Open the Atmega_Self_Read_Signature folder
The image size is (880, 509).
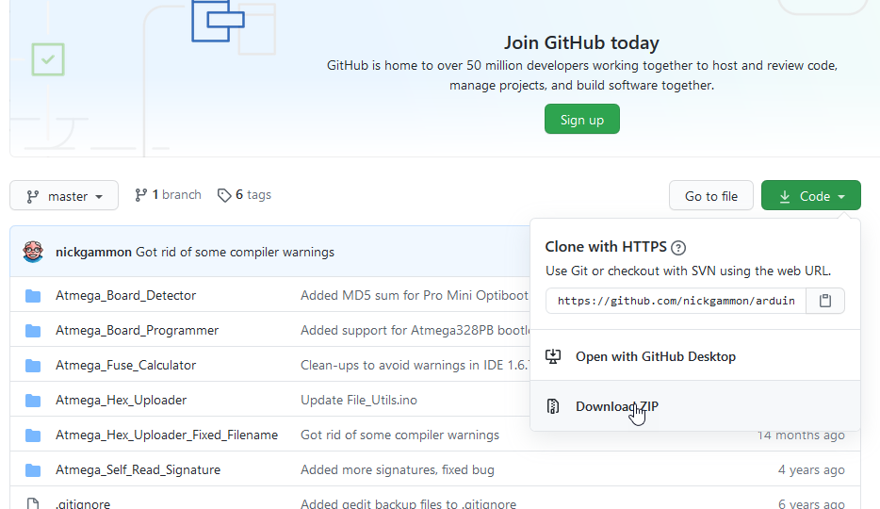(x=139, y=469)
